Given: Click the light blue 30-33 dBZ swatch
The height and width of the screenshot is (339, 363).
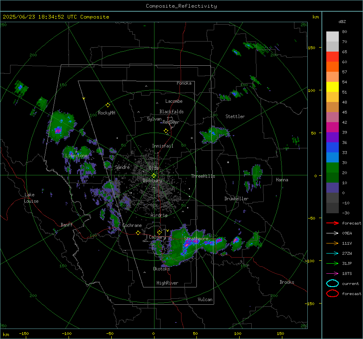Looking at the screenshot, I should click(x=332, y=158).
